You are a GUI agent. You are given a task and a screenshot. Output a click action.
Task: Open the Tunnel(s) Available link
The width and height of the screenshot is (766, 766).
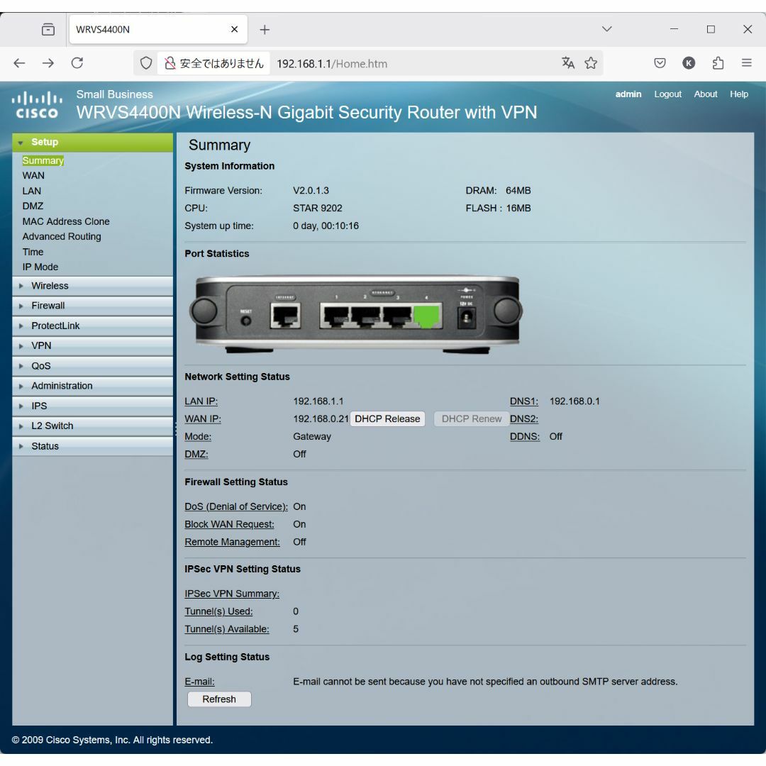click(x=227, y=628)
